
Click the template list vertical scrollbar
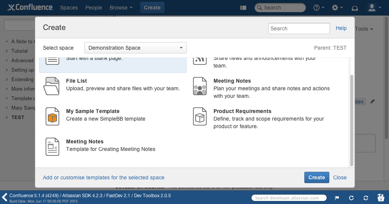click(x=351, y=119)
